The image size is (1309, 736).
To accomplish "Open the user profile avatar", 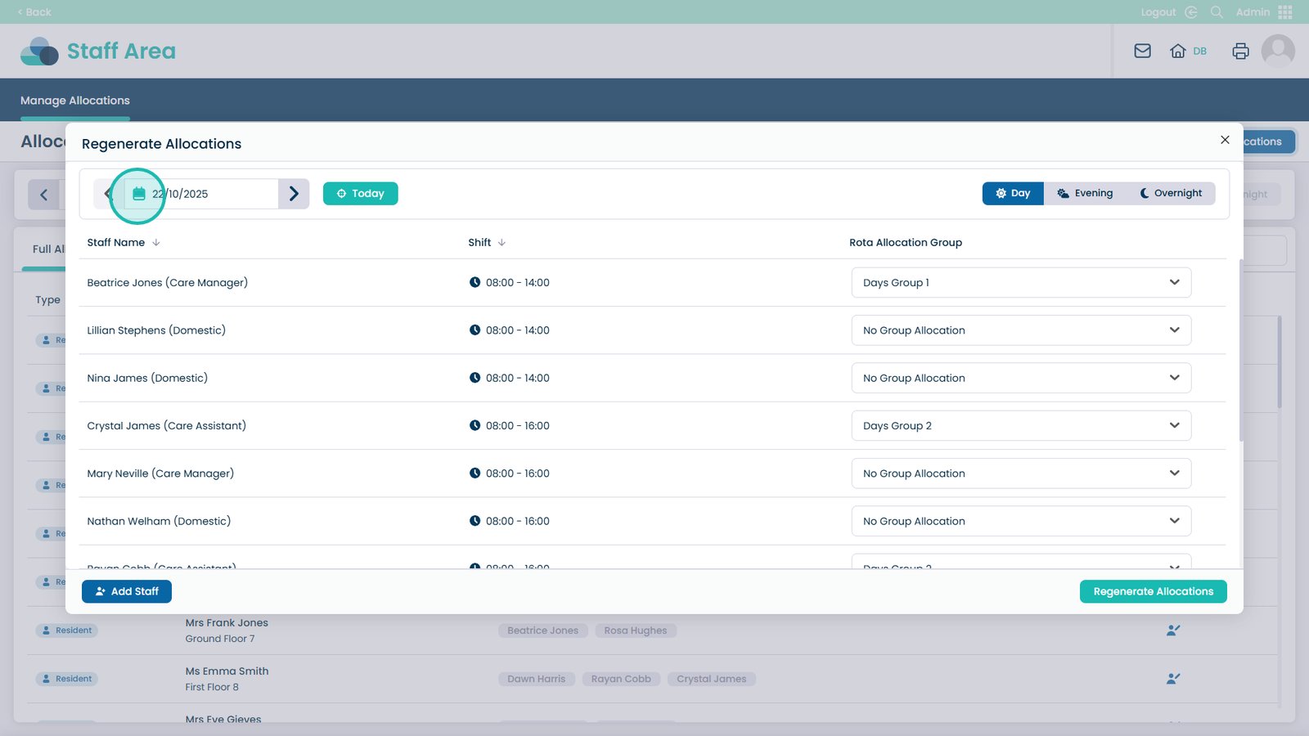I will (x=1277, y=51).
